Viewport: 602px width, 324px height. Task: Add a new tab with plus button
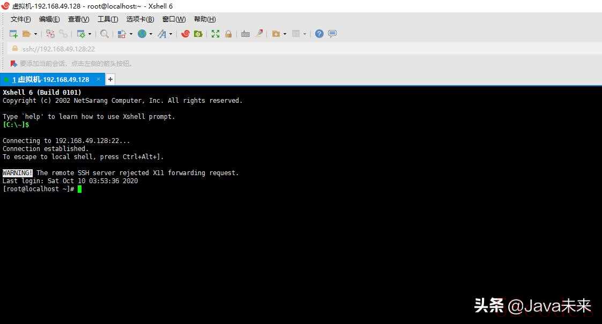[x=110, y=79]
